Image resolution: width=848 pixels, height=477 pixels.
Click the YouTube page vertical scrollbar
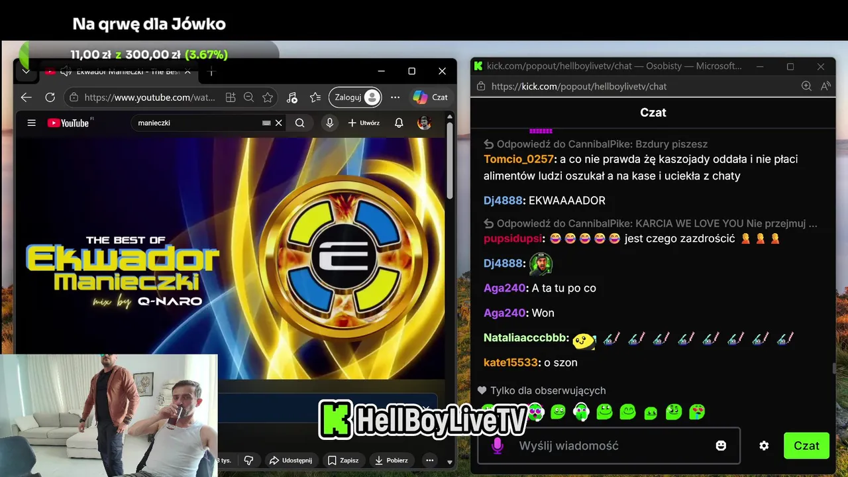pos(450,160)
